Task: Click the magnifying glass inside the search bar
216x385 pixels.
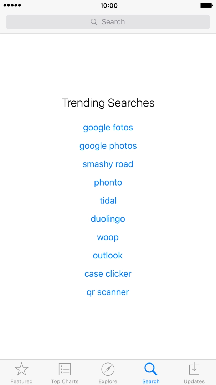Action: coord(94,22)
